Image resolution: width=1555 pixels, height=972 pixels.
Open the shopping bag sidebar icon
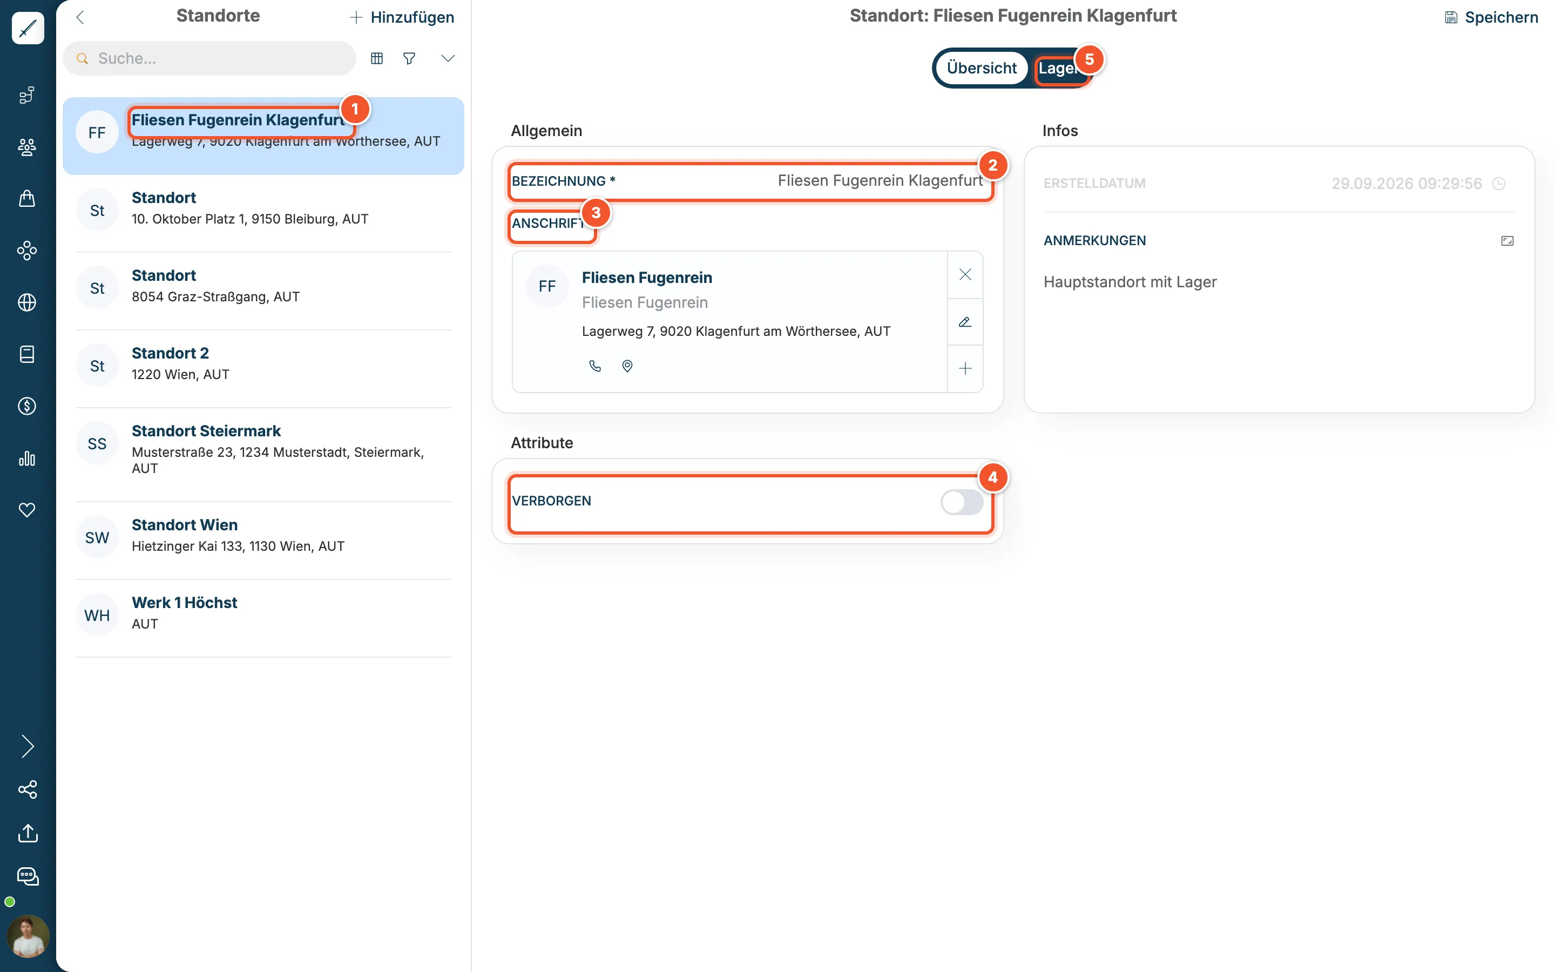point(27,199)
